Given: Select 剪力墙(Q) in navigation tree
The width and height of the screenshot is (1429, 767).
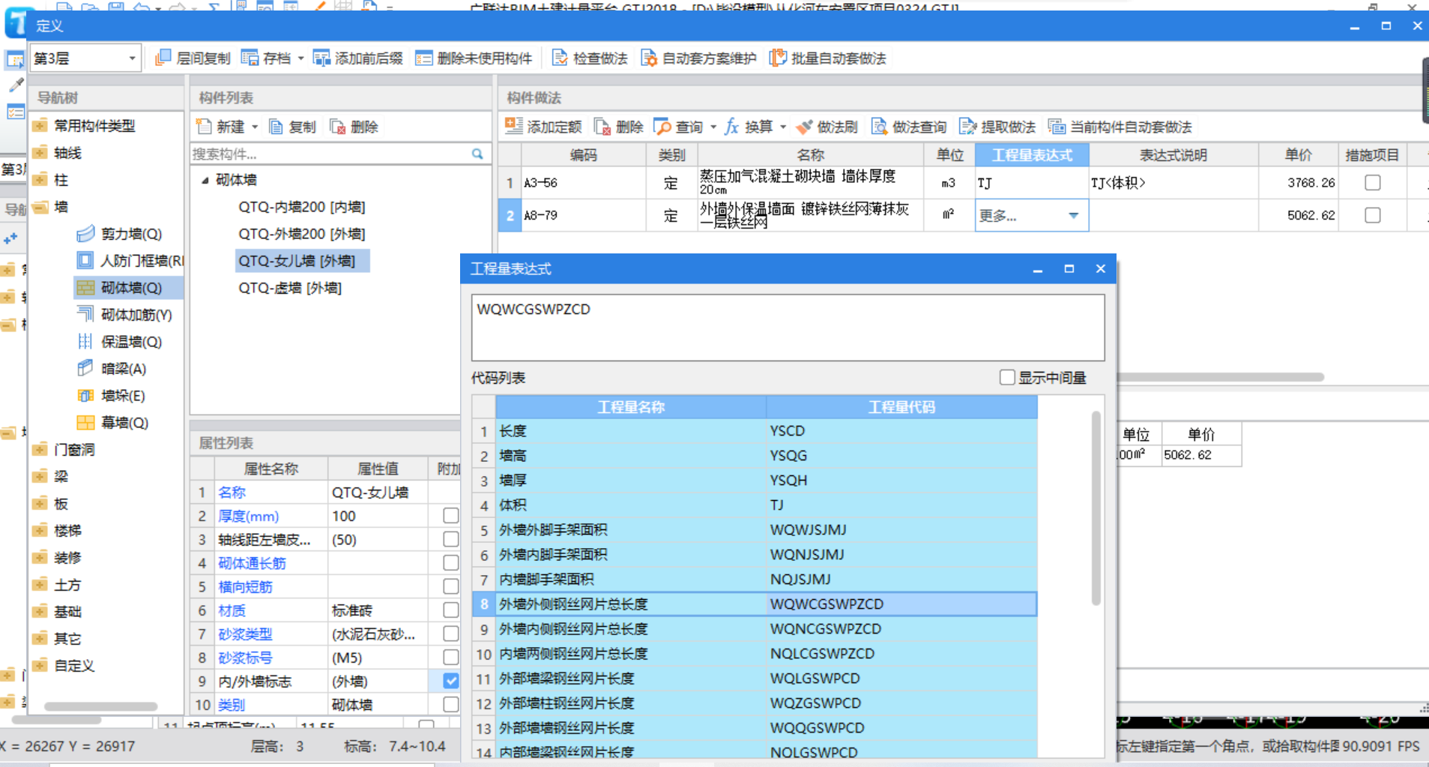Looking at the screenshot, I should pyautogui.click(x=119, y=234).
